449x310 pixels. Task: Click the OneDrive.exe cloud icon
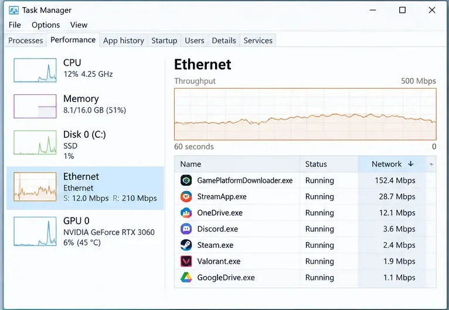tap(186, 213)
